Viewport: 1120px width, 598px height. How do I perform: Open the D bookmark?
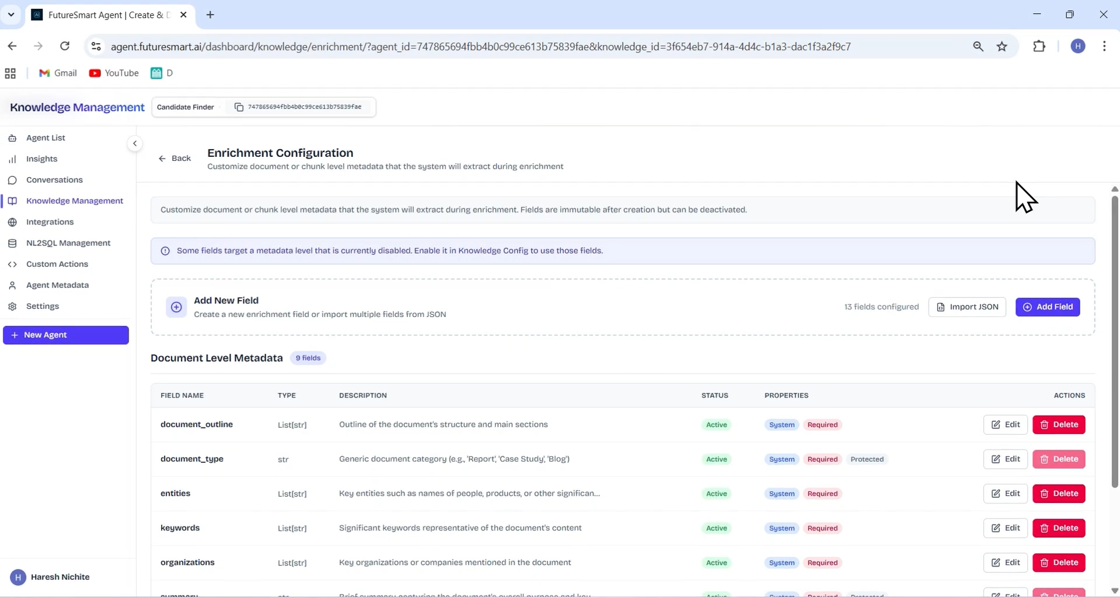pos(162,73)
